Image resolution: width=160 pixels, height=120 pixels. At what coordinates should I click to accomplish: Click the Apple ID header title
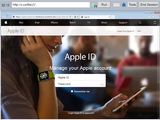coord(16,31)
